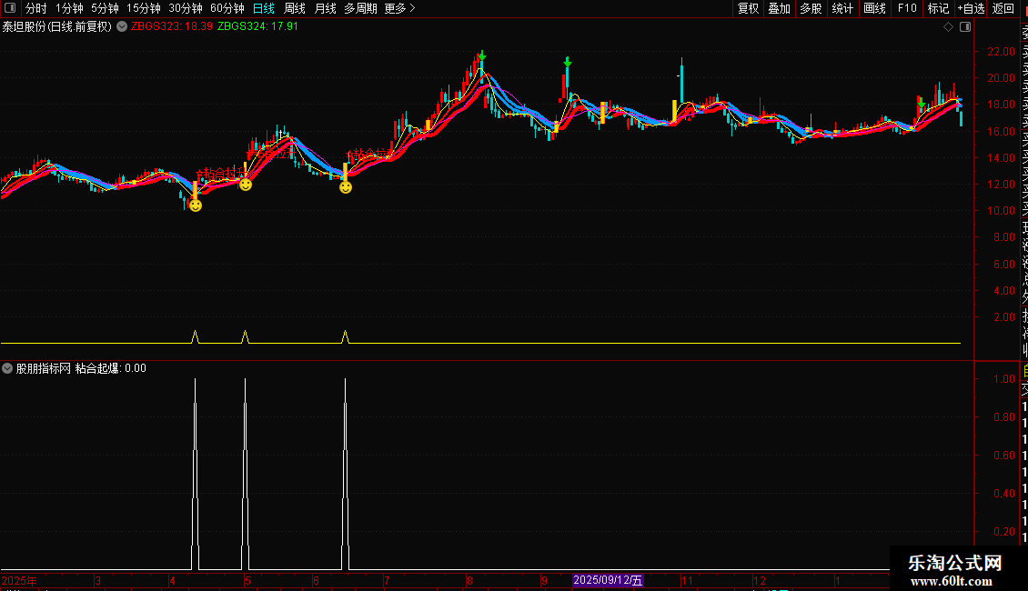Expand main chart indicator settings arrow
The height and width of the screenshot is (591, 1028).
[122, 27]
